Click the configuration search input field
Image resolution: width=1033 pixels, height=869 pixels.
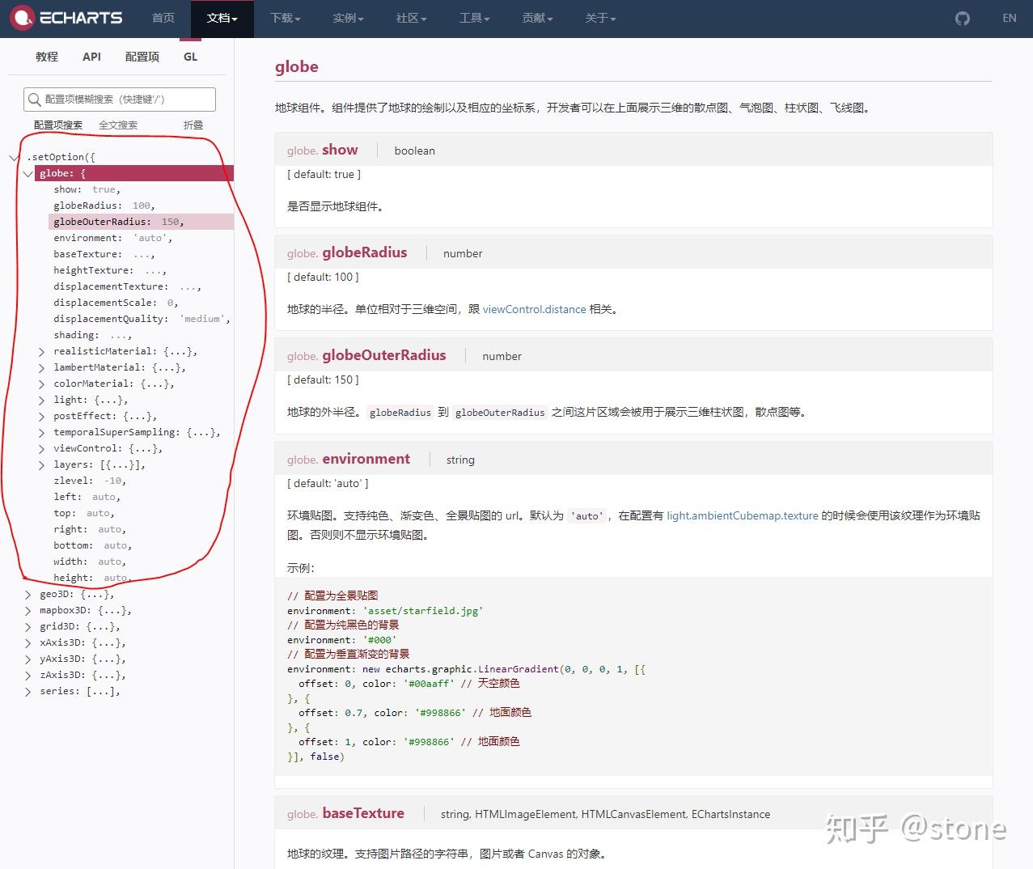pos(120,99)
